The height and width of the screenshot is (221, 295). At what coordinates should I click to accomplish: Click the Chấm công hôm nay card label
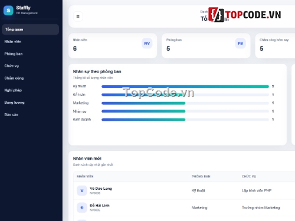[274, 40]
